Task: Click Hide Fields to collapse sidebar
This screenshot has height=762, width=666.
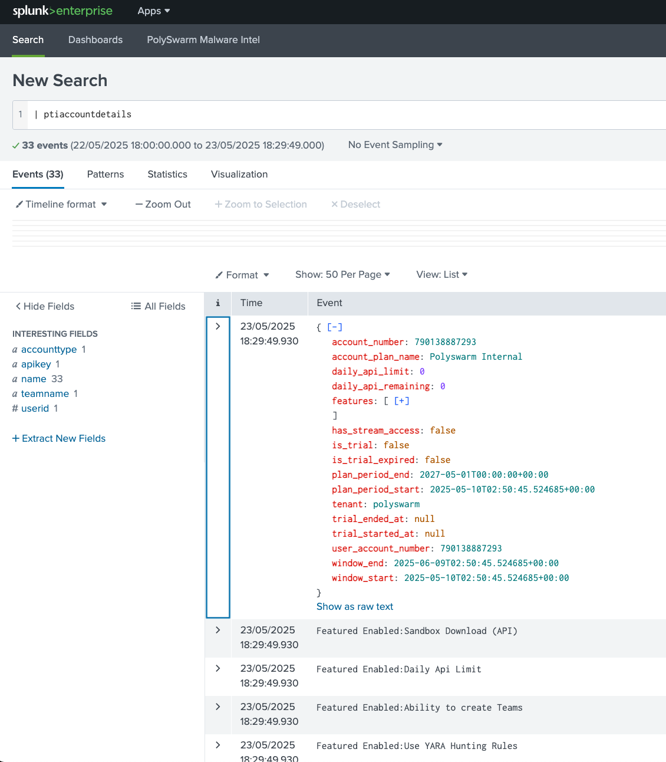Action: tap(45, 306)
